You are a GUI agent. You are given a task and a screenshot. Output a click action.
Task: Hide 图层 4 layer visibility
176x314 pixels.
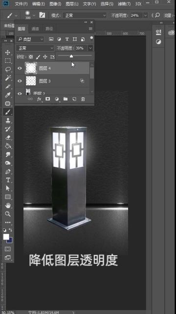click(20, 68)
